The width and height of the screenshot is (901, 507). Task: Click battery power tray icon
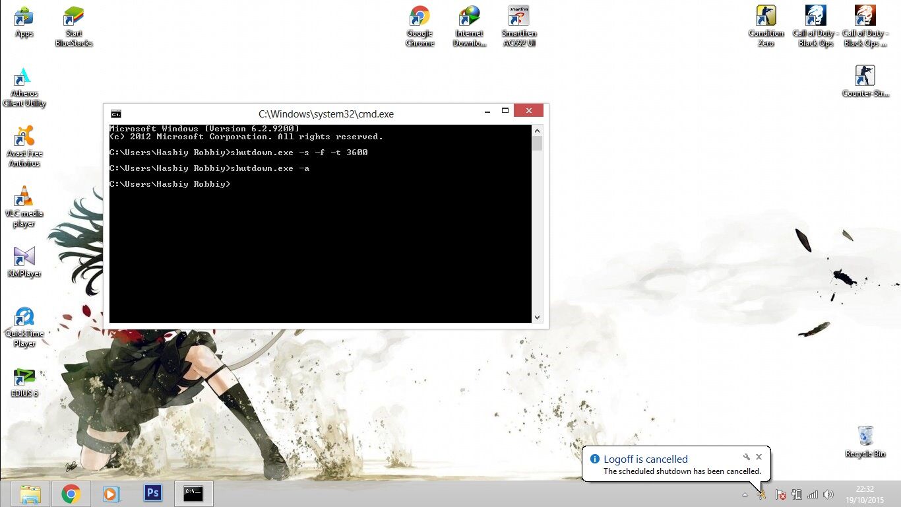pos(796,494)
